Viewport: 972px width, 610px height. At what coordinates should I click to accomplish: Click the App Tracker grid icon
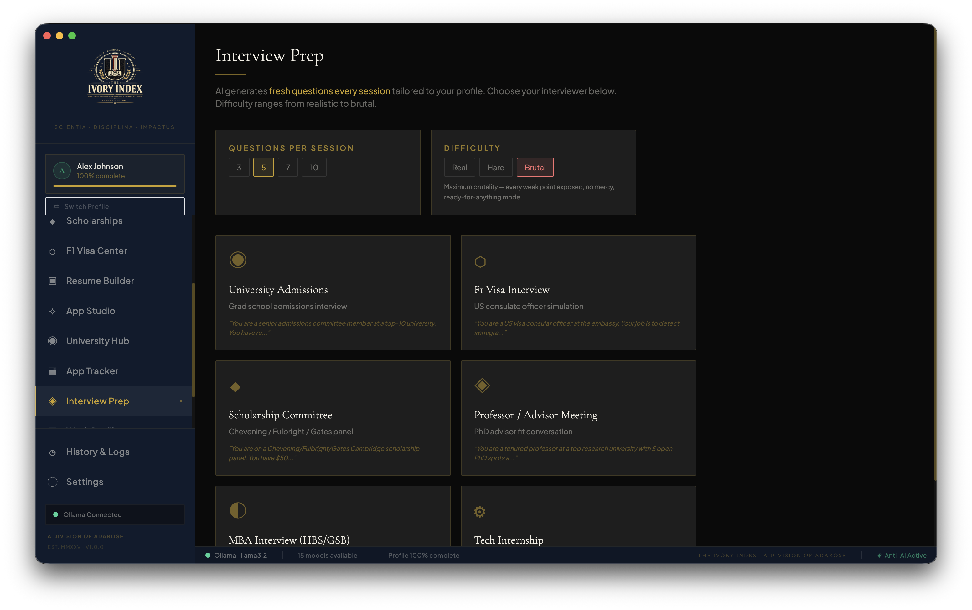click(x=52, y=371)
